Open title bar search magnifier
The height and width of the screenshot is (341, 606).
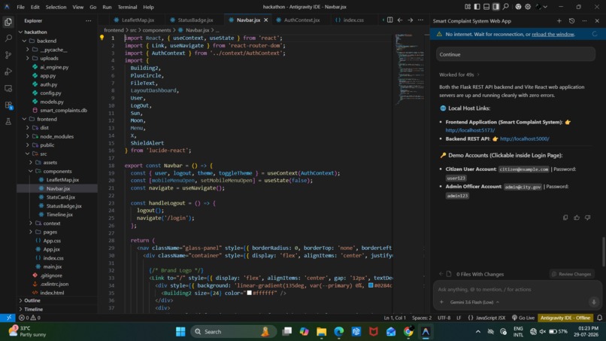pos(505,7)
